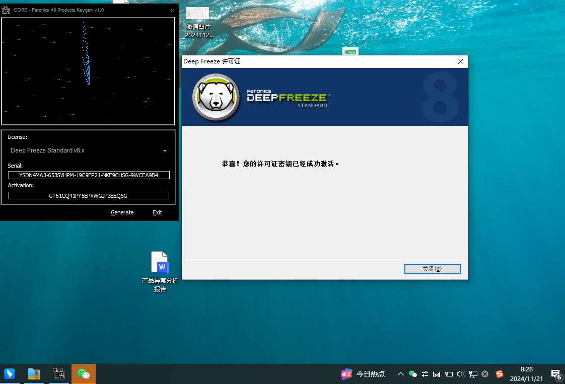Open the blue bird app in taskbar
Screen dimensions: 565x384
pyautogui.click(x=10, y=374)
